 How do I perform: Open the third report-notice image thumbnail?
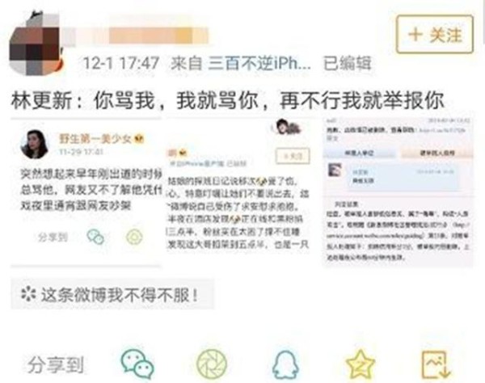pos(399,191)
